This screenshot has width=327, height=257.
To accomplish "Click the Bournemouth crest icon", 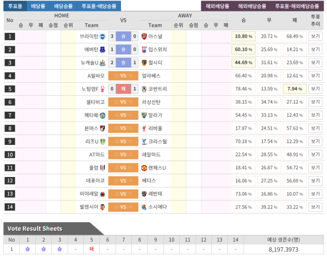I will [x=102, y=128].
